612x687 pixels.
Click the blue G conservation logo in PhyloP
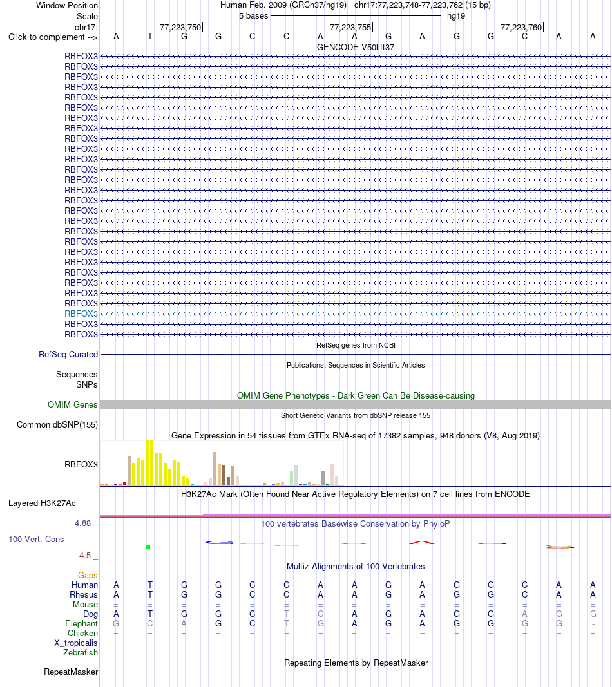219,542
